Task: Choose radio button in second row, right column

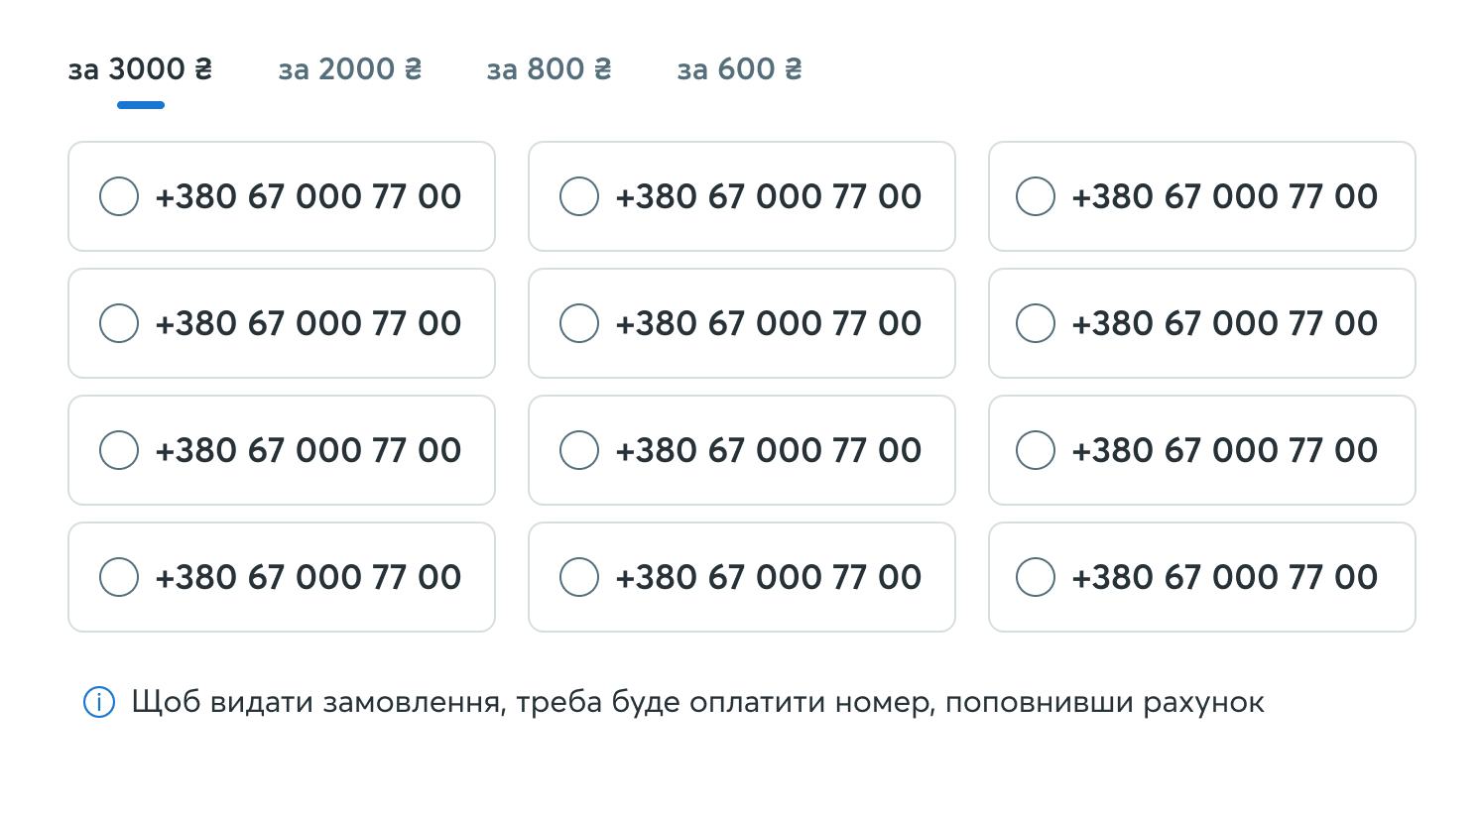Action: coord(1036,323)
